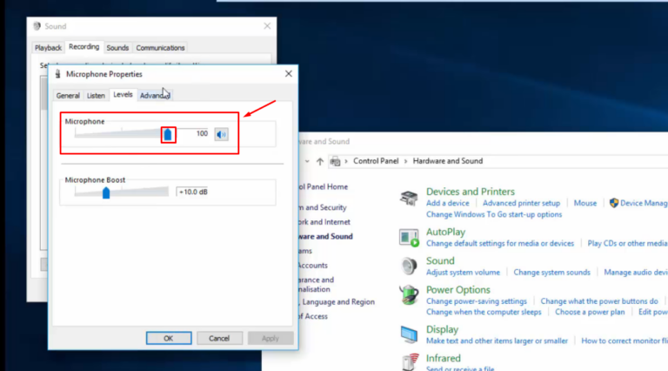Click the Power Options icon
Screen dimensions: 668x371
click(x=409, y=295)
